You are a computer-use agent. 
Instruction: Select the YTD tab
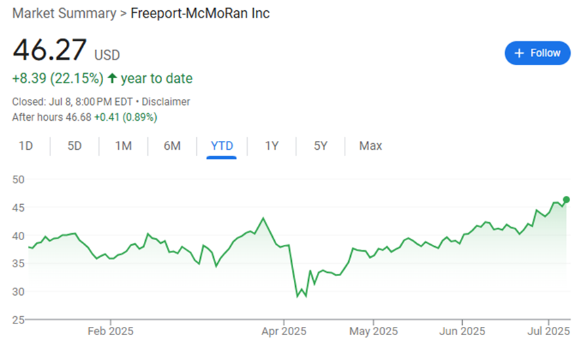pyautogui.click(x=222, y=146)
